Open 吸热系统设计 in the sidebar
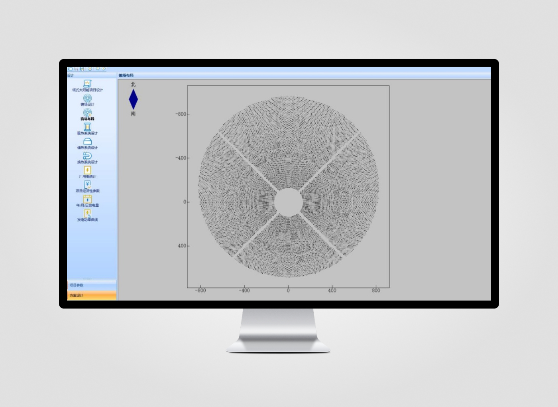 tap(87, 129)
